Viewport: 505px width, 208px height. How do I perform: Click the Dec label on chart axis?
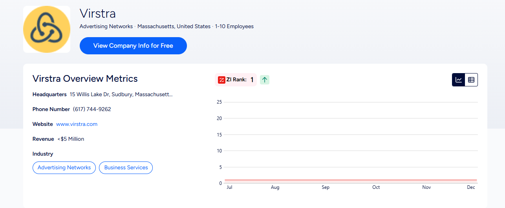(x=471, y=187)
